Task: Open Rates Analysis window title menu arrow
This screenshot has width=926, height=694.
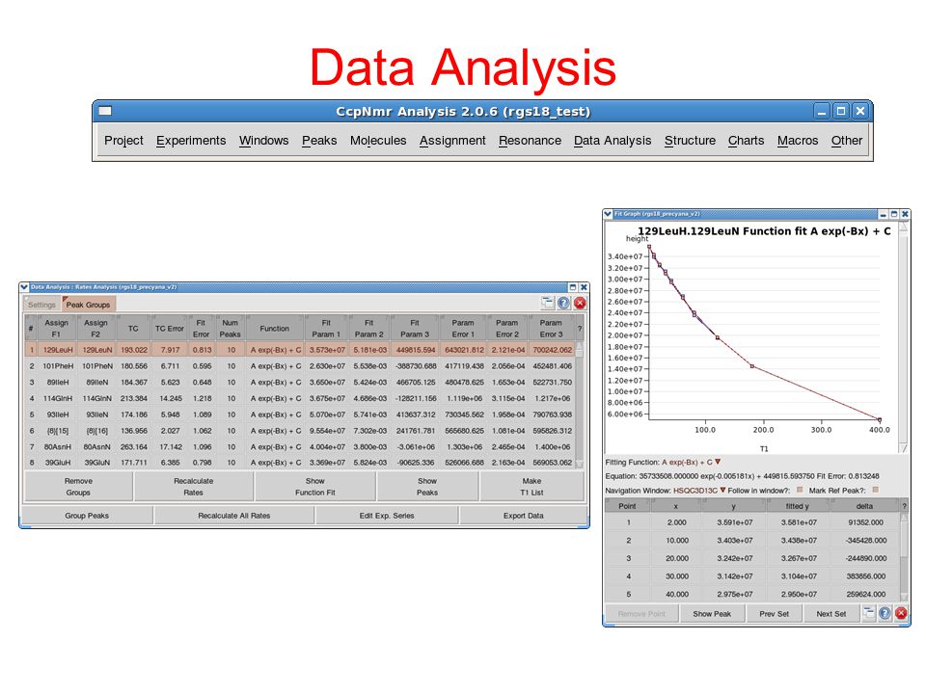Action: tap(24, 287)
